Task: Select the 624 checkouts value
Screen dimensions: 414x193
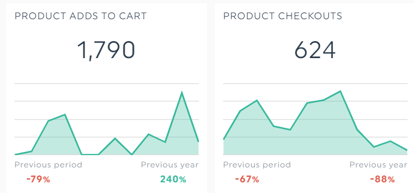Action: (315, 50)
